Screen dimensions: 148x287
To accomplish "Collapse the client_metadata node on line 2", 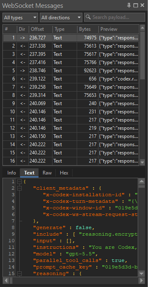I will coord(19,188).
